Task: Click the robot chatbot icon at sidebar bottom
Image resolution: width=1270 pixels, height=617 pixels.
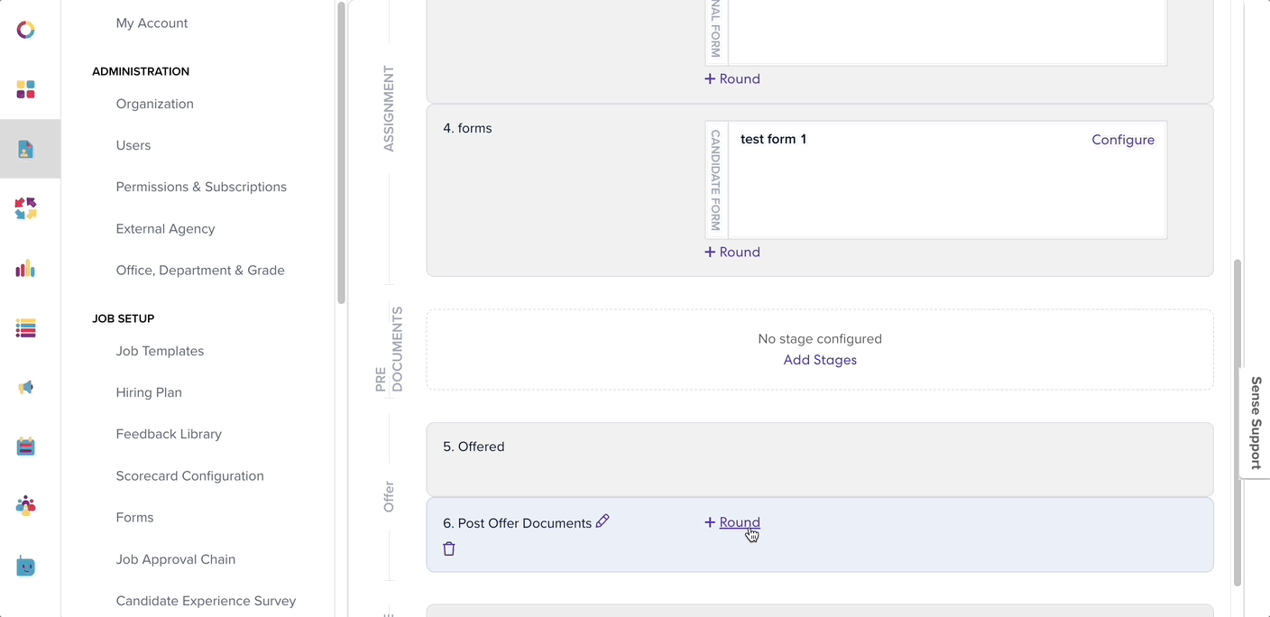Action: click(25, 566)
